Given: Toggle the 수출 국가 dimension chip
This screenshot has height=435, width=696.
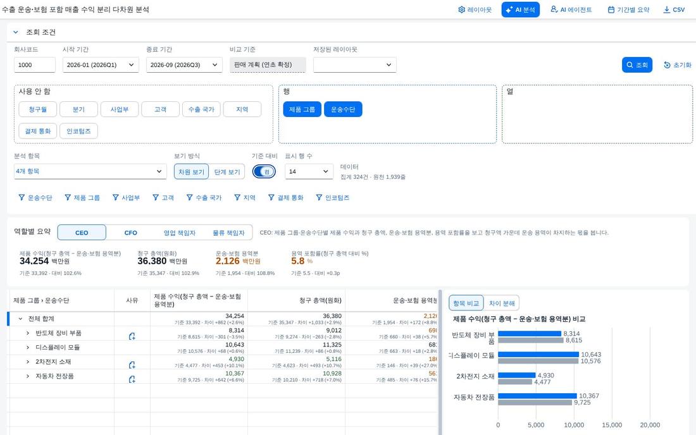Looking at the screenshot, I should pyautogui.click(x=201, y=109).
